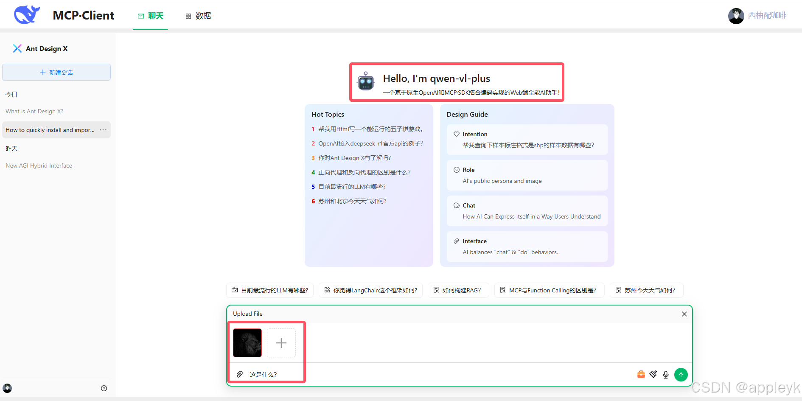Open the uploaded lion image thumbnail

pyautogui.click(x=247, y=343)
